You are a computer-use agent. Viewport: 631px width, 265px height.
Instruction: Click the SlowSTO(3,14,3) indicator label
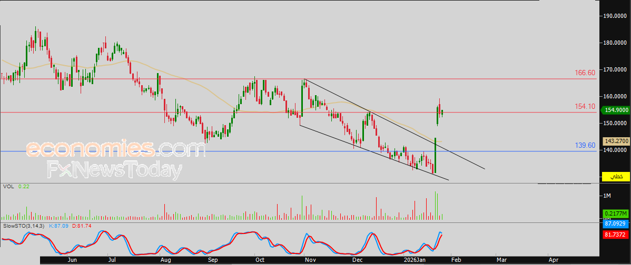click(x=25, y=226)
